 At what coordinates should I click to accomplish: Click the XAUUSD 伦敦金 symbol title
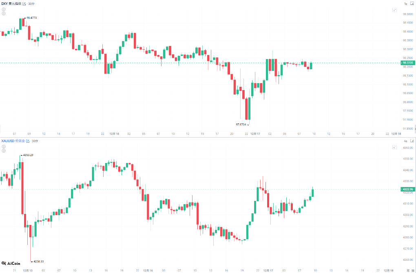(x=13, y=141)
